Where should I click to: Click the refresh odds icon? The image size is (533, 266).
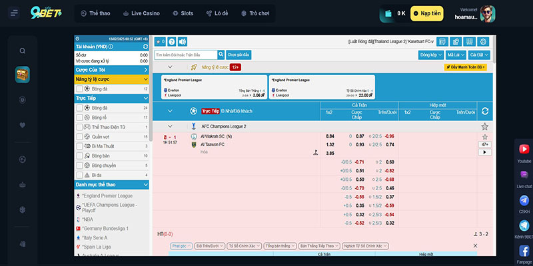pos(484,111)
